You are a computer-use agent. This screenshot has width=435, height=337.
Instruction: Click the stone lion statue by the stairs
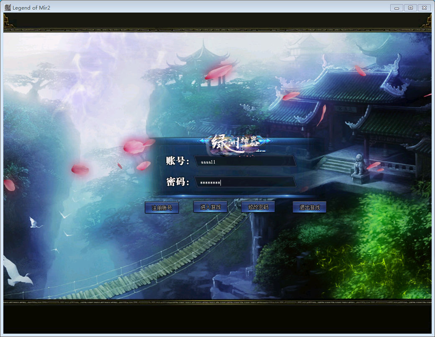coord(359,165)
